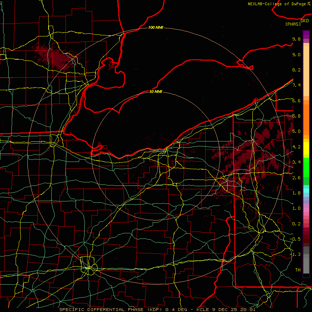Click the 4.2 value on the scale
Screen dimensions: 312x312
point(296,147)
